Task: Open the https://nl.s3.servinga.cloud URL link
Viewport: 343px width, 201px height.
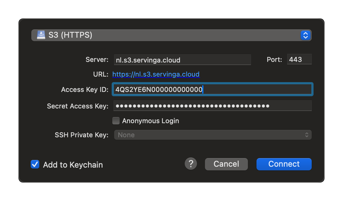Action: click(156, 74)
